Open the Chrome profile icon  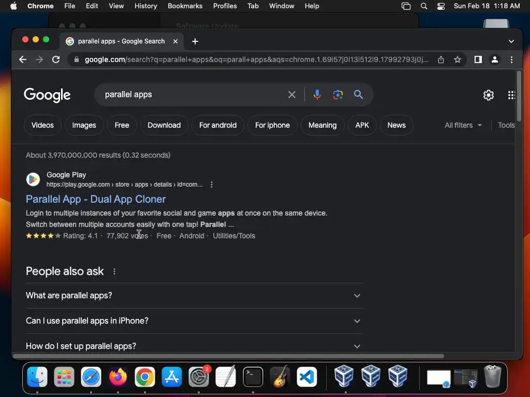[494, 60]
